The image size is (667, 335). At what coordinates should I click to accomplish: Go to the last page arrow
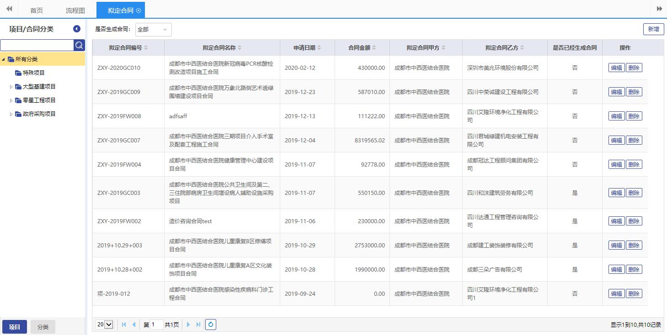point(198,325)
